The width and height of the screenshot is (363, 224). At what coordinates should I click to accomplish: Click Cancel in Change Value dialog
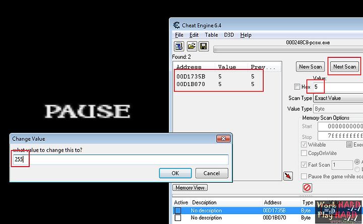click(212, 173)
